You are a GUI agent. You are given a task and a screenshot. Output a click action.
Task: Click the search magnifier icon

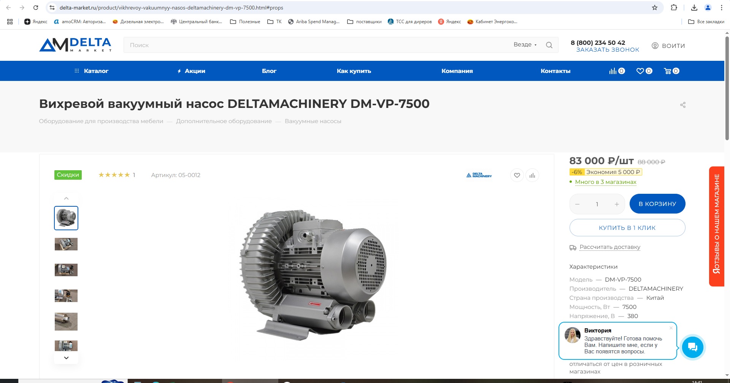click(549, 45)
